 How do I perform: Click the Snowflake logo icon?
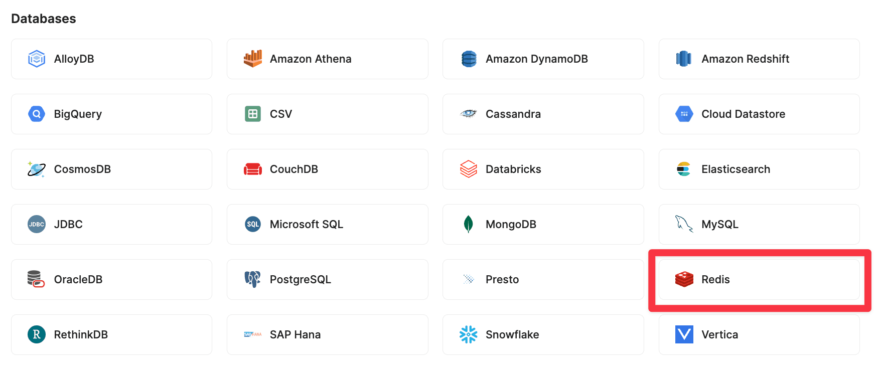pyautogui.click(x=469, y=334)
